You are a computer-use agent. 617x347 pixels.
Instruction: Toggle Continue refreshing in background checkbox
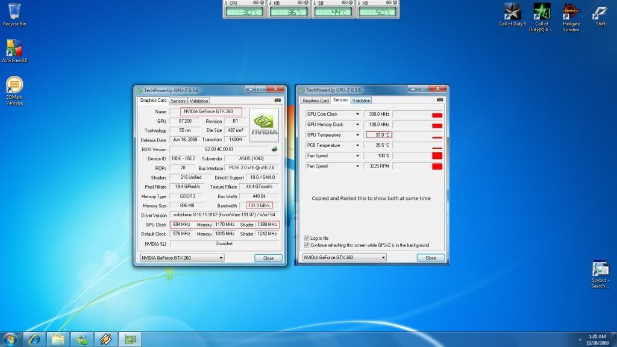pos(307,245)
